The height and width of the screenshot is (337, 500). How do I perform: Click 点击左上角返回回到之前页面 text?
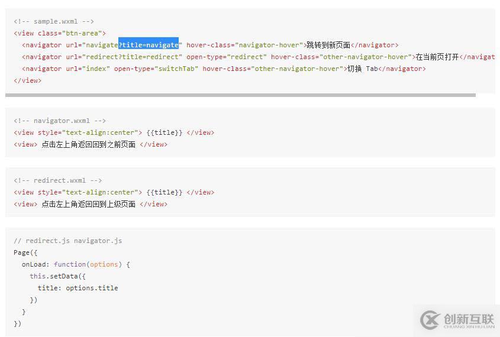[88, 144]
